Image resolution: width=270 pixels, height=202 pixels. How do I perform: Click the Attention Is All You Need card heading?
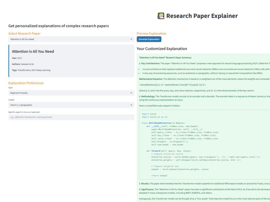(33, 51)
